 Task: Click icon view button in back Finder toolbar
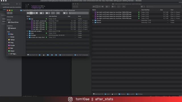tap(94, 7)
